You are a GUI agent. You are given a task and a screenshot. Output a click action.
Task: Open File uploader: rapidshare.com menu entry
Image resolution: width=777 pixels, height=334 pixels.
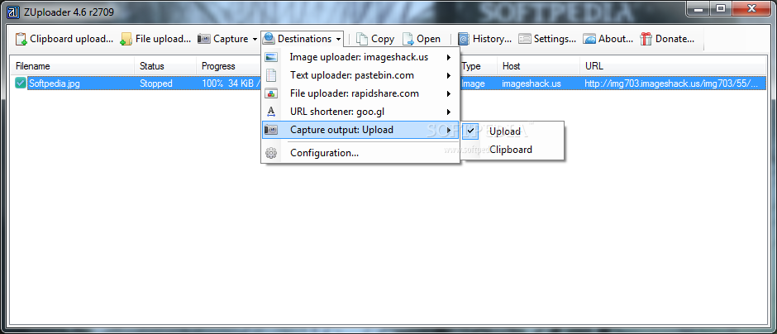(360, 93)
